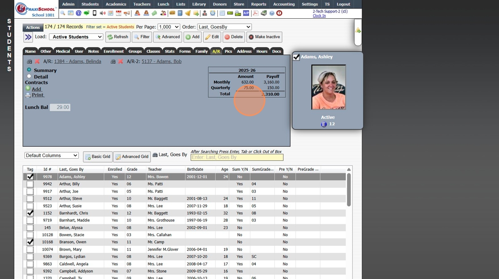
Task: Open the 5137 - Adams, Bob link
Action: point(161,62)
